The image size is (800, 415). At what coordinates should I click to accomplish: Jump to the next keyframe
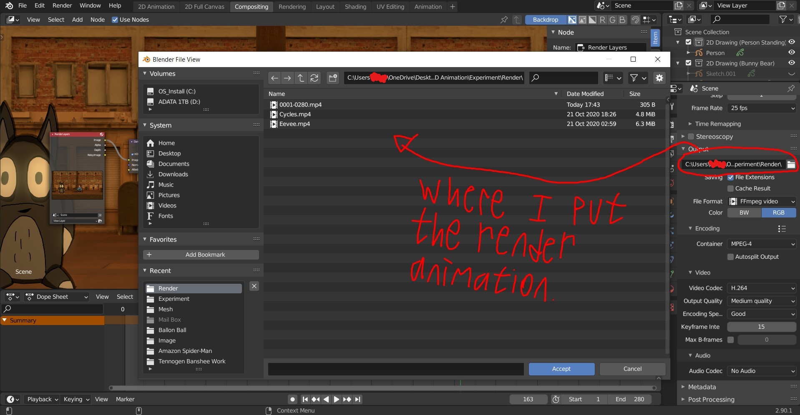pyautogui.click(x=347, y=399)
